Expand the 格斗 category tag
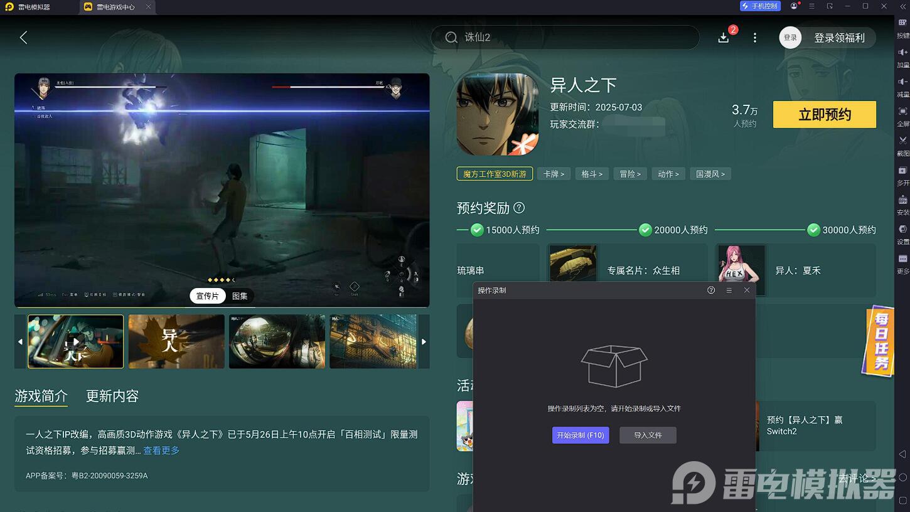 pos(592,174)
